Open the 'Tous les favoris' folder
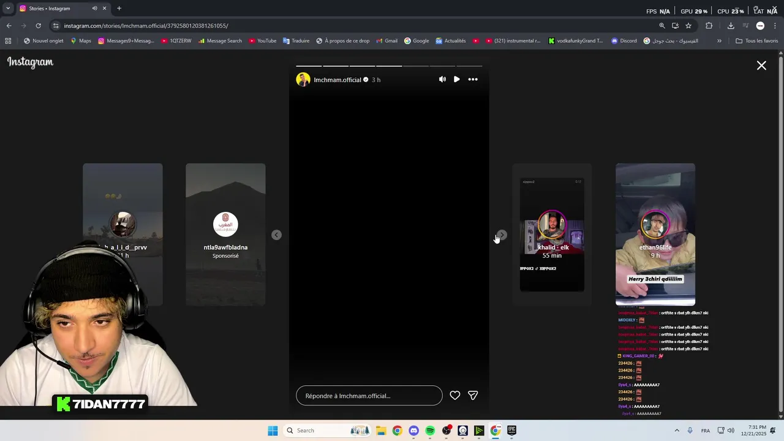This screenshot has height=441, width=784. (x=757, y=41)
